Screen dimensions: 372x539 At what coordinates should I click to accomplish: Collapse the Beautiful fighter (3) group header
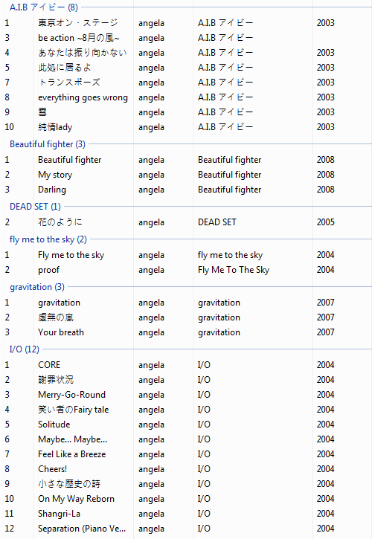click(48, 144)
